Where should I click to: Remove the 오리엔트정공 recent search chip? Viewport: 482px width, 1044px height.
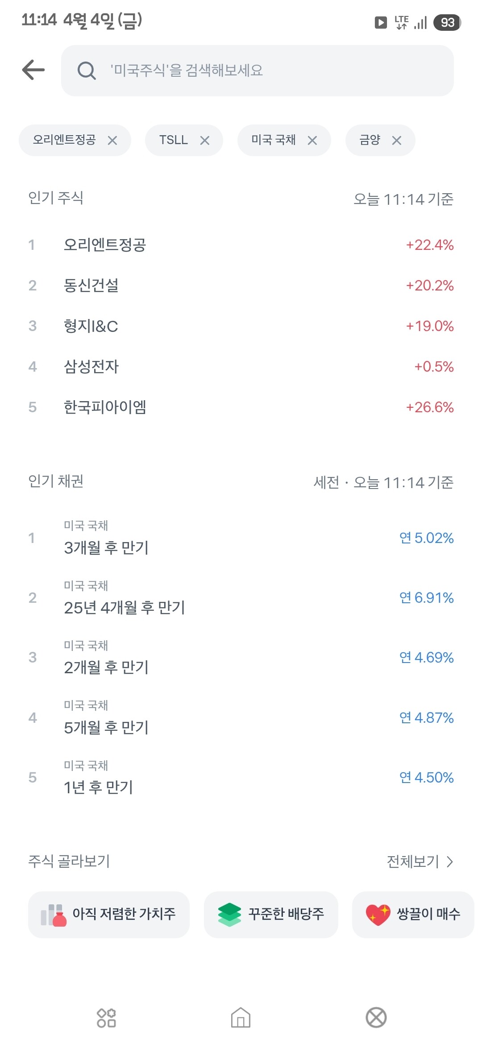pyautogui.click(x=112, y=141)
